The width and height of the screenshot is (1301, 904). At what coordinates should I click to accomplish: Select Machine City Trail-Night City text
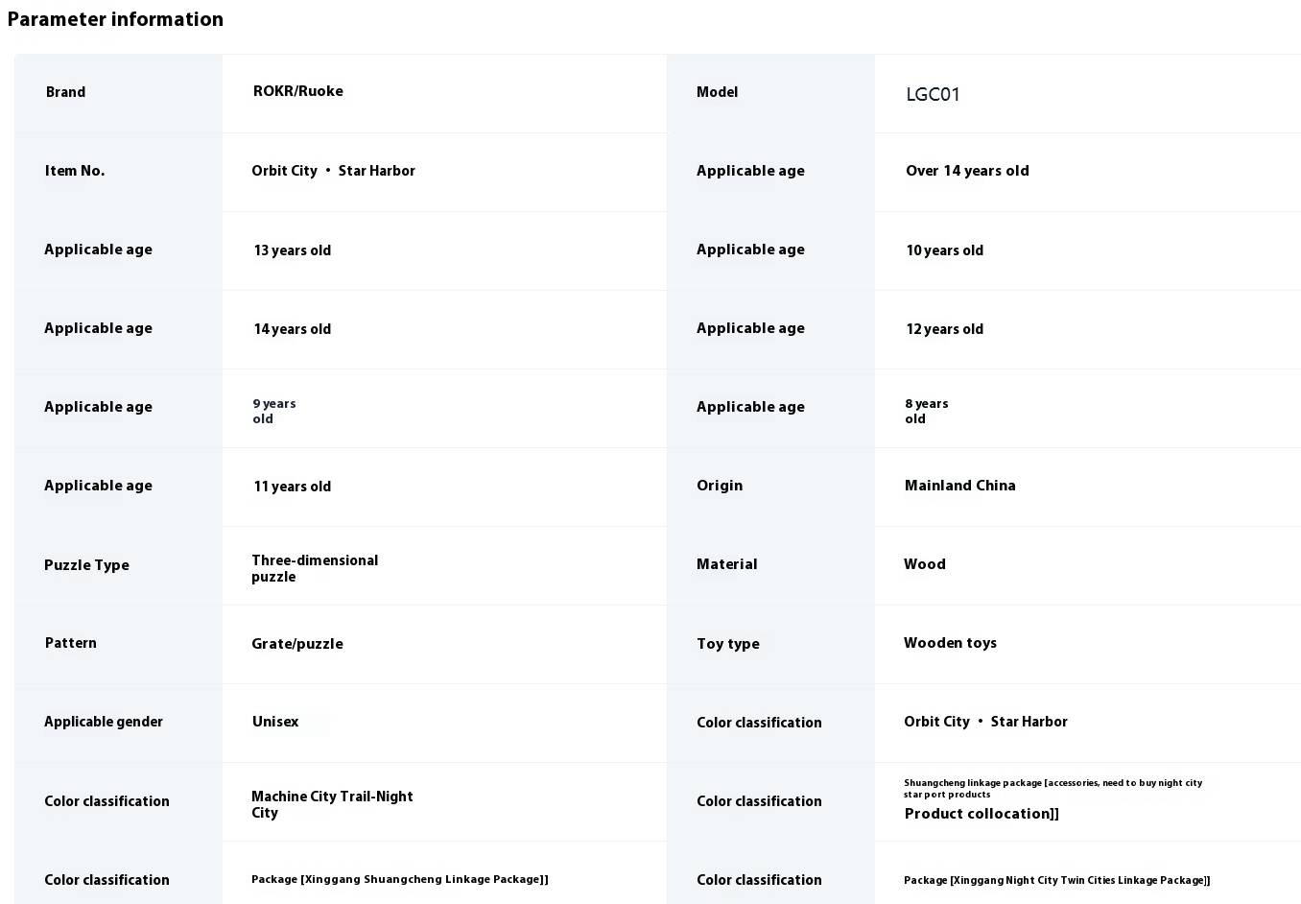point(332,804)
